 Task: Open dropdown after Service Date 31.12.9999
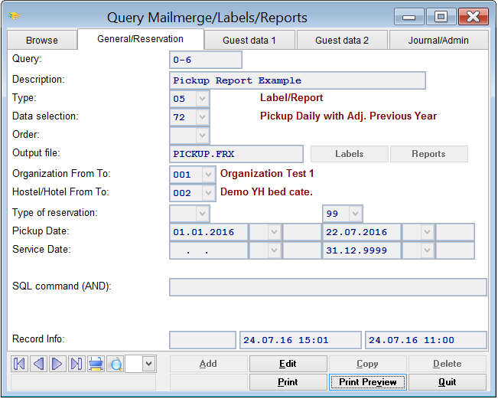427,250
